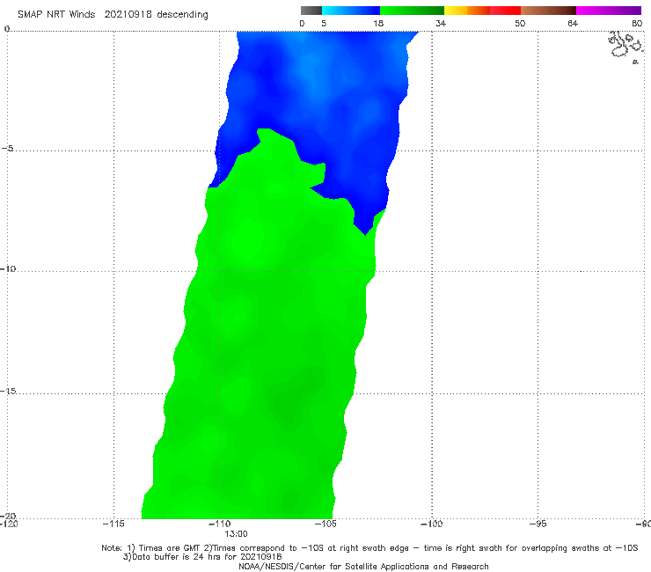Click the longitude axis label "-105"
The image size is (651, 572).
click(325, 524)
